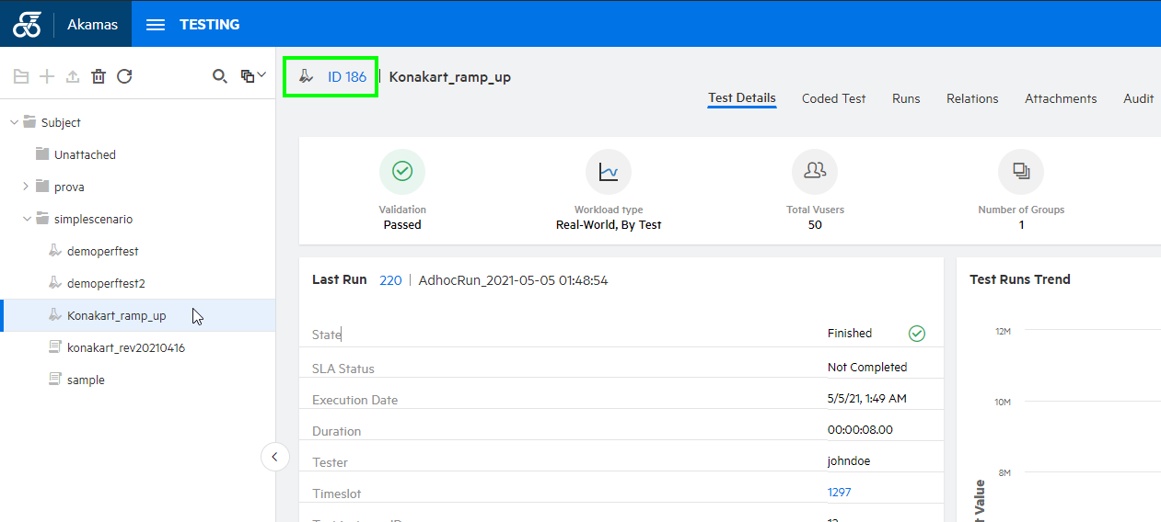This screenshot has height=522, width=1161.
Task: Switch to the Attachments tab
Action: click(1061, 98)
